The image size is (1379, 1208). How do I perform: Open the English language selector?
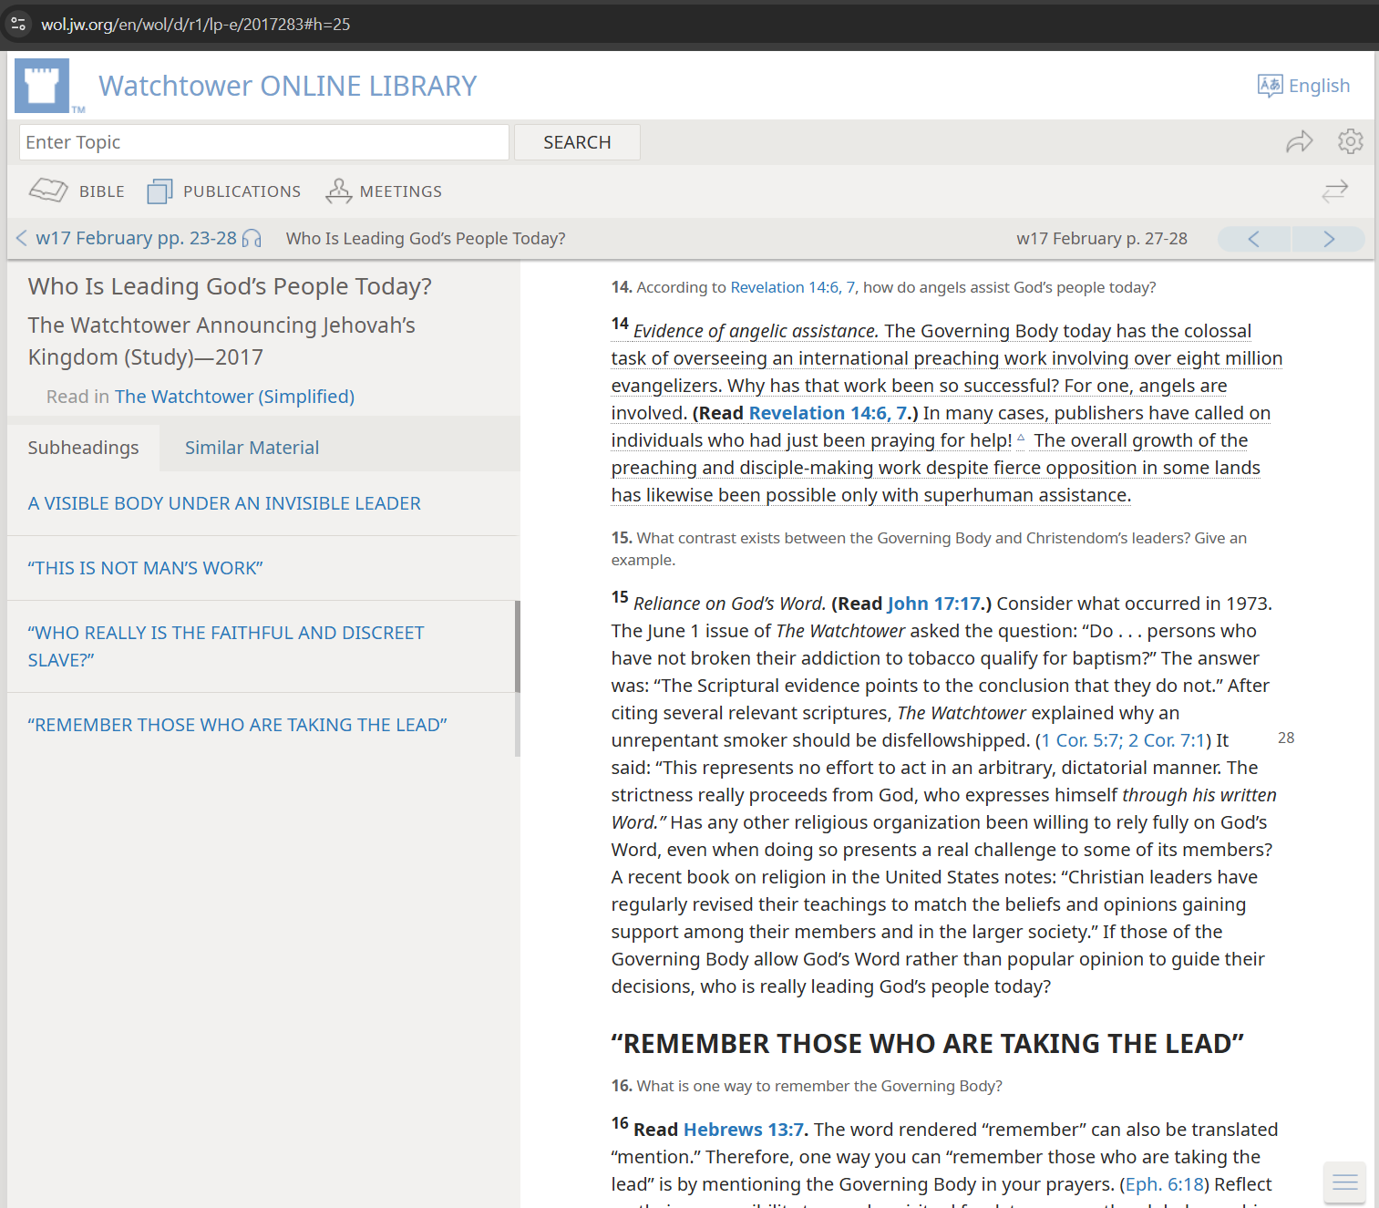point(1303,86)
